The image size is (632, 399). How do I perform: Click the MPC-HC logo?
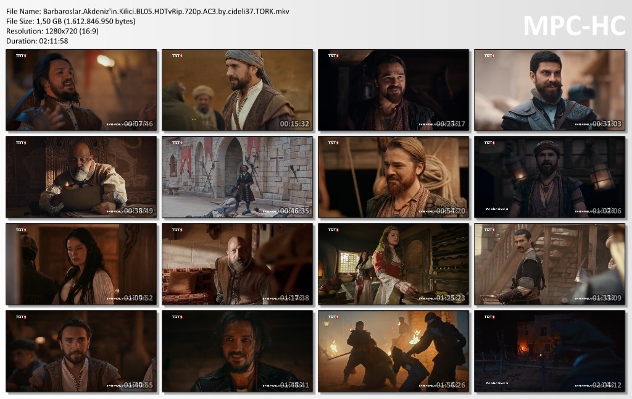click(x=574, y=25)
